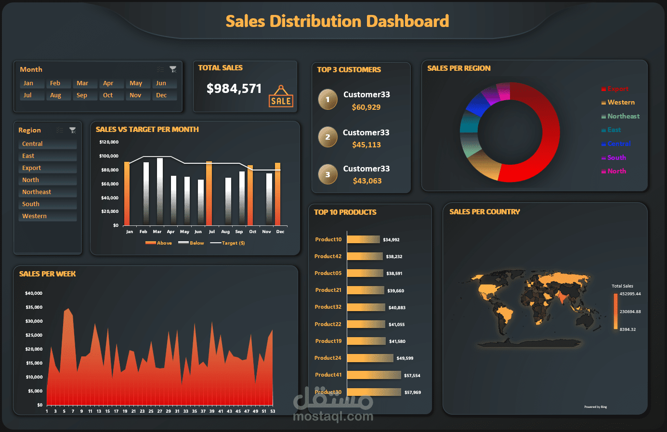Click the gold medal icon beside Customer33
Screen dimensions: 667x432
[327, 99]
